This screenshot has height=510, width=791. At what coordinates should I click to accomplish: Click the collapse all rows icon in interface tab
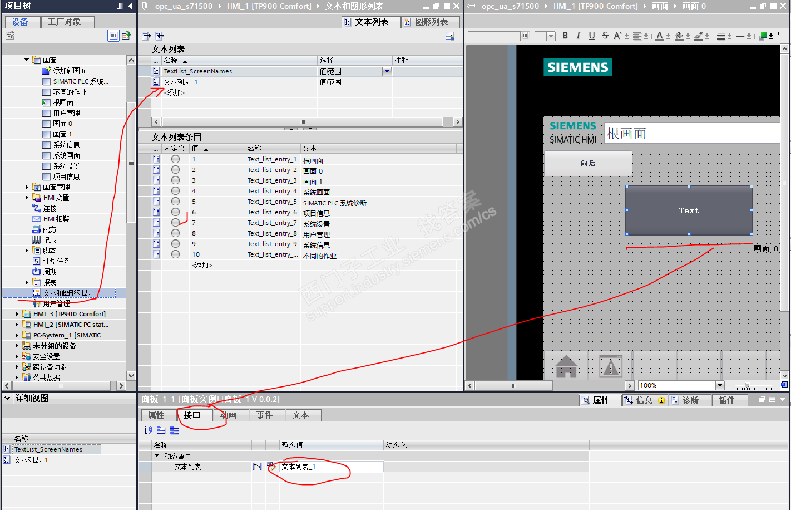click(x=175, y=430)
